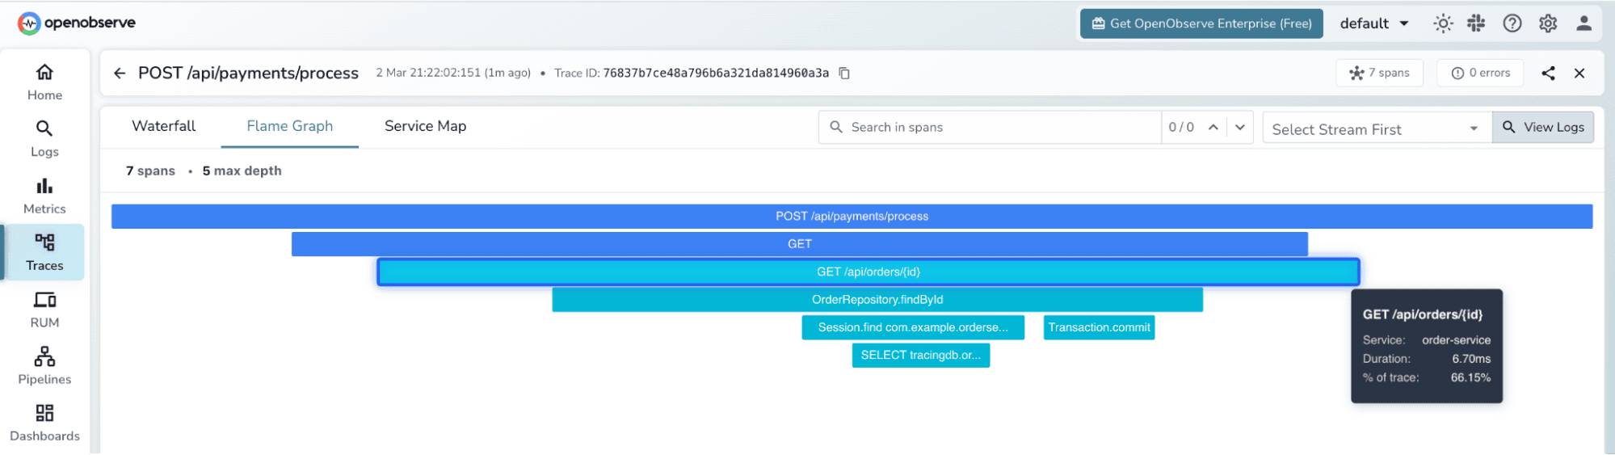The width and height of the screenshot is (1615, 455).
Task: Open the help question mark icon
Action: click(1512, 23)
